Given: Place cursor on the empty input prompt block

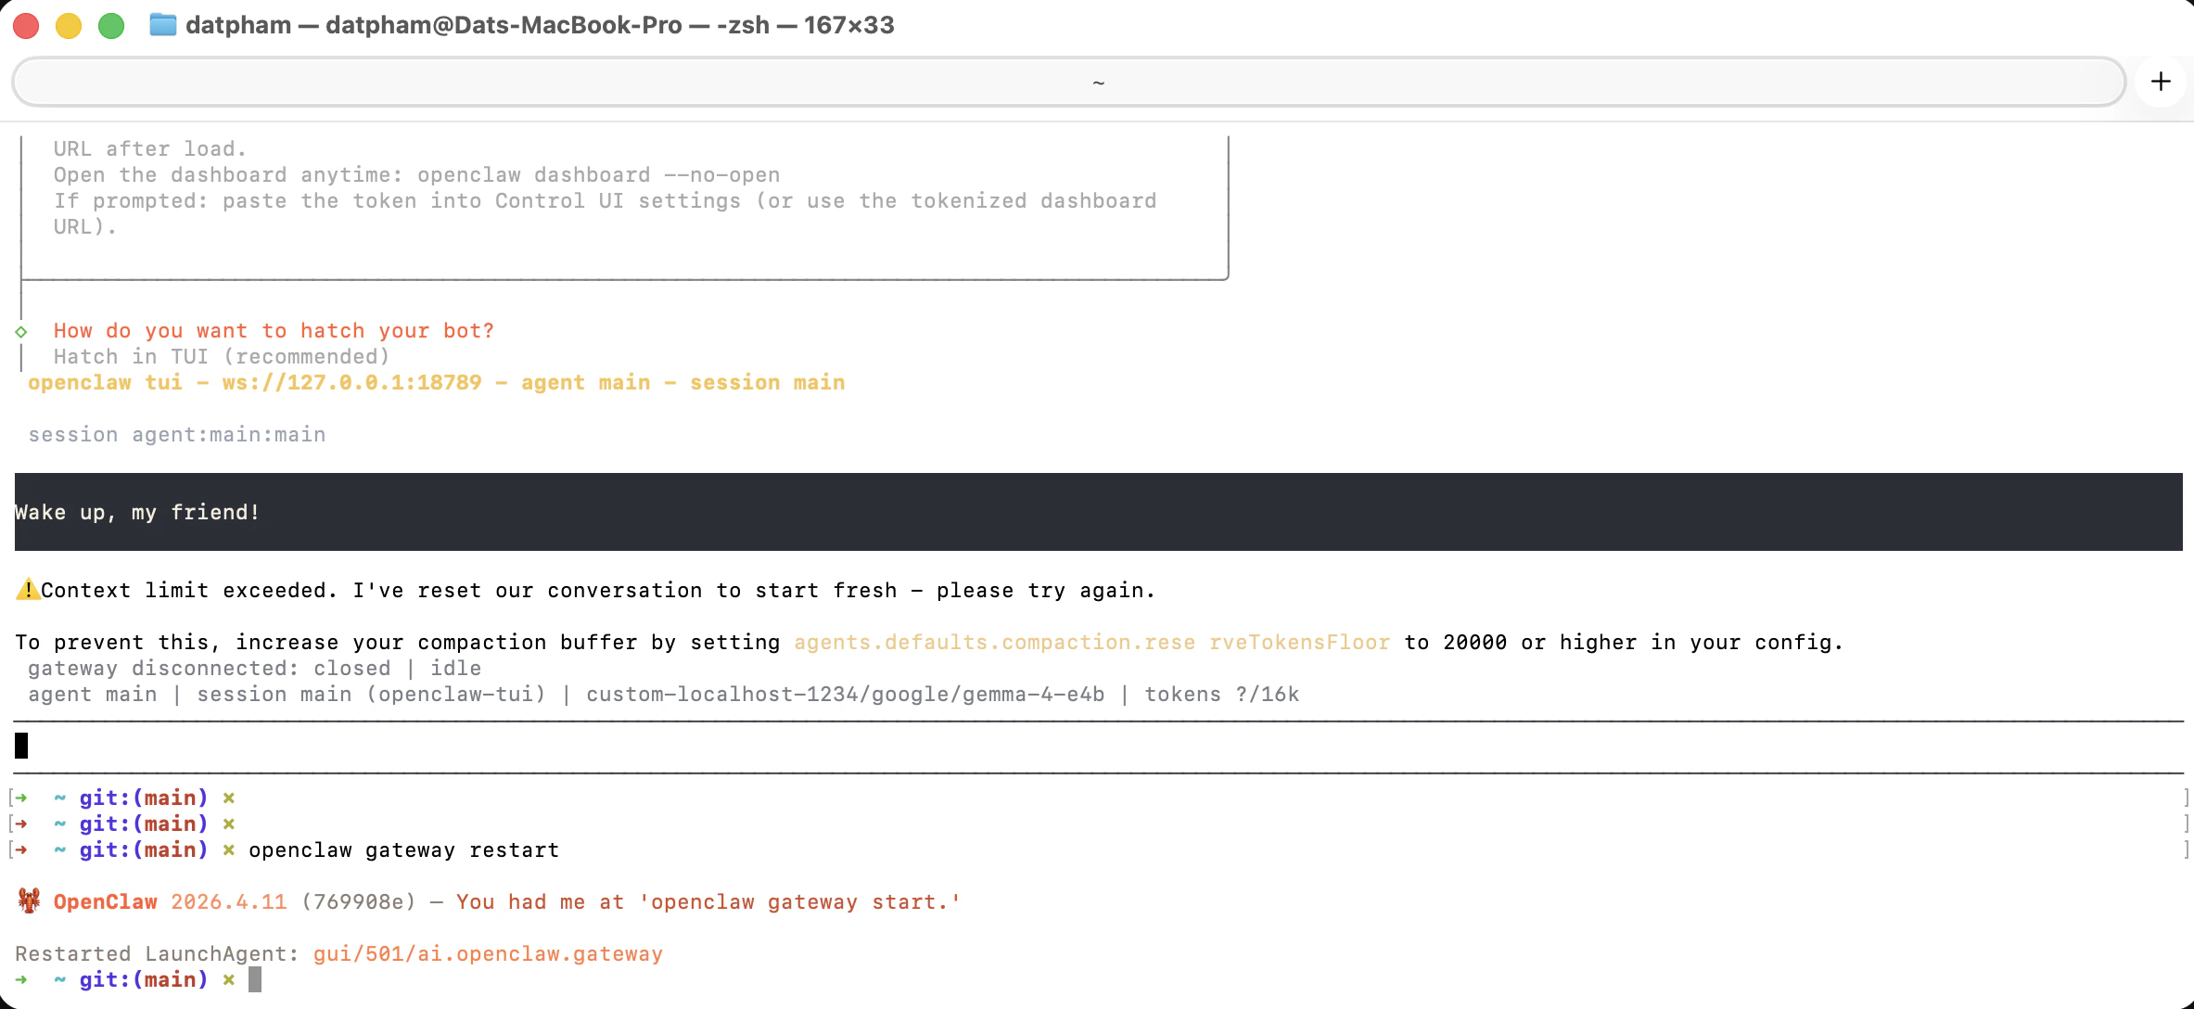Looking at the screenshot, I should (x=20, y=745).
